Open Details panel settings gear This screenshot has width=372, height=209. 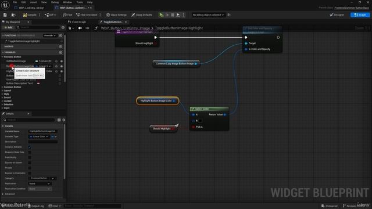63,120
